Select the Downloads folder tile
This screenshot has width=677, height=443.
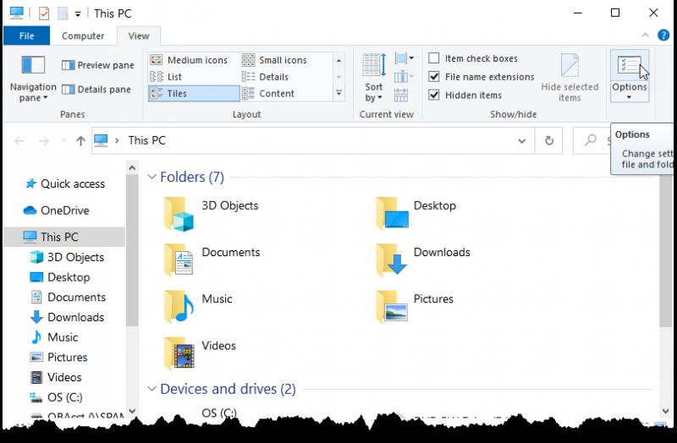(423, 260)
